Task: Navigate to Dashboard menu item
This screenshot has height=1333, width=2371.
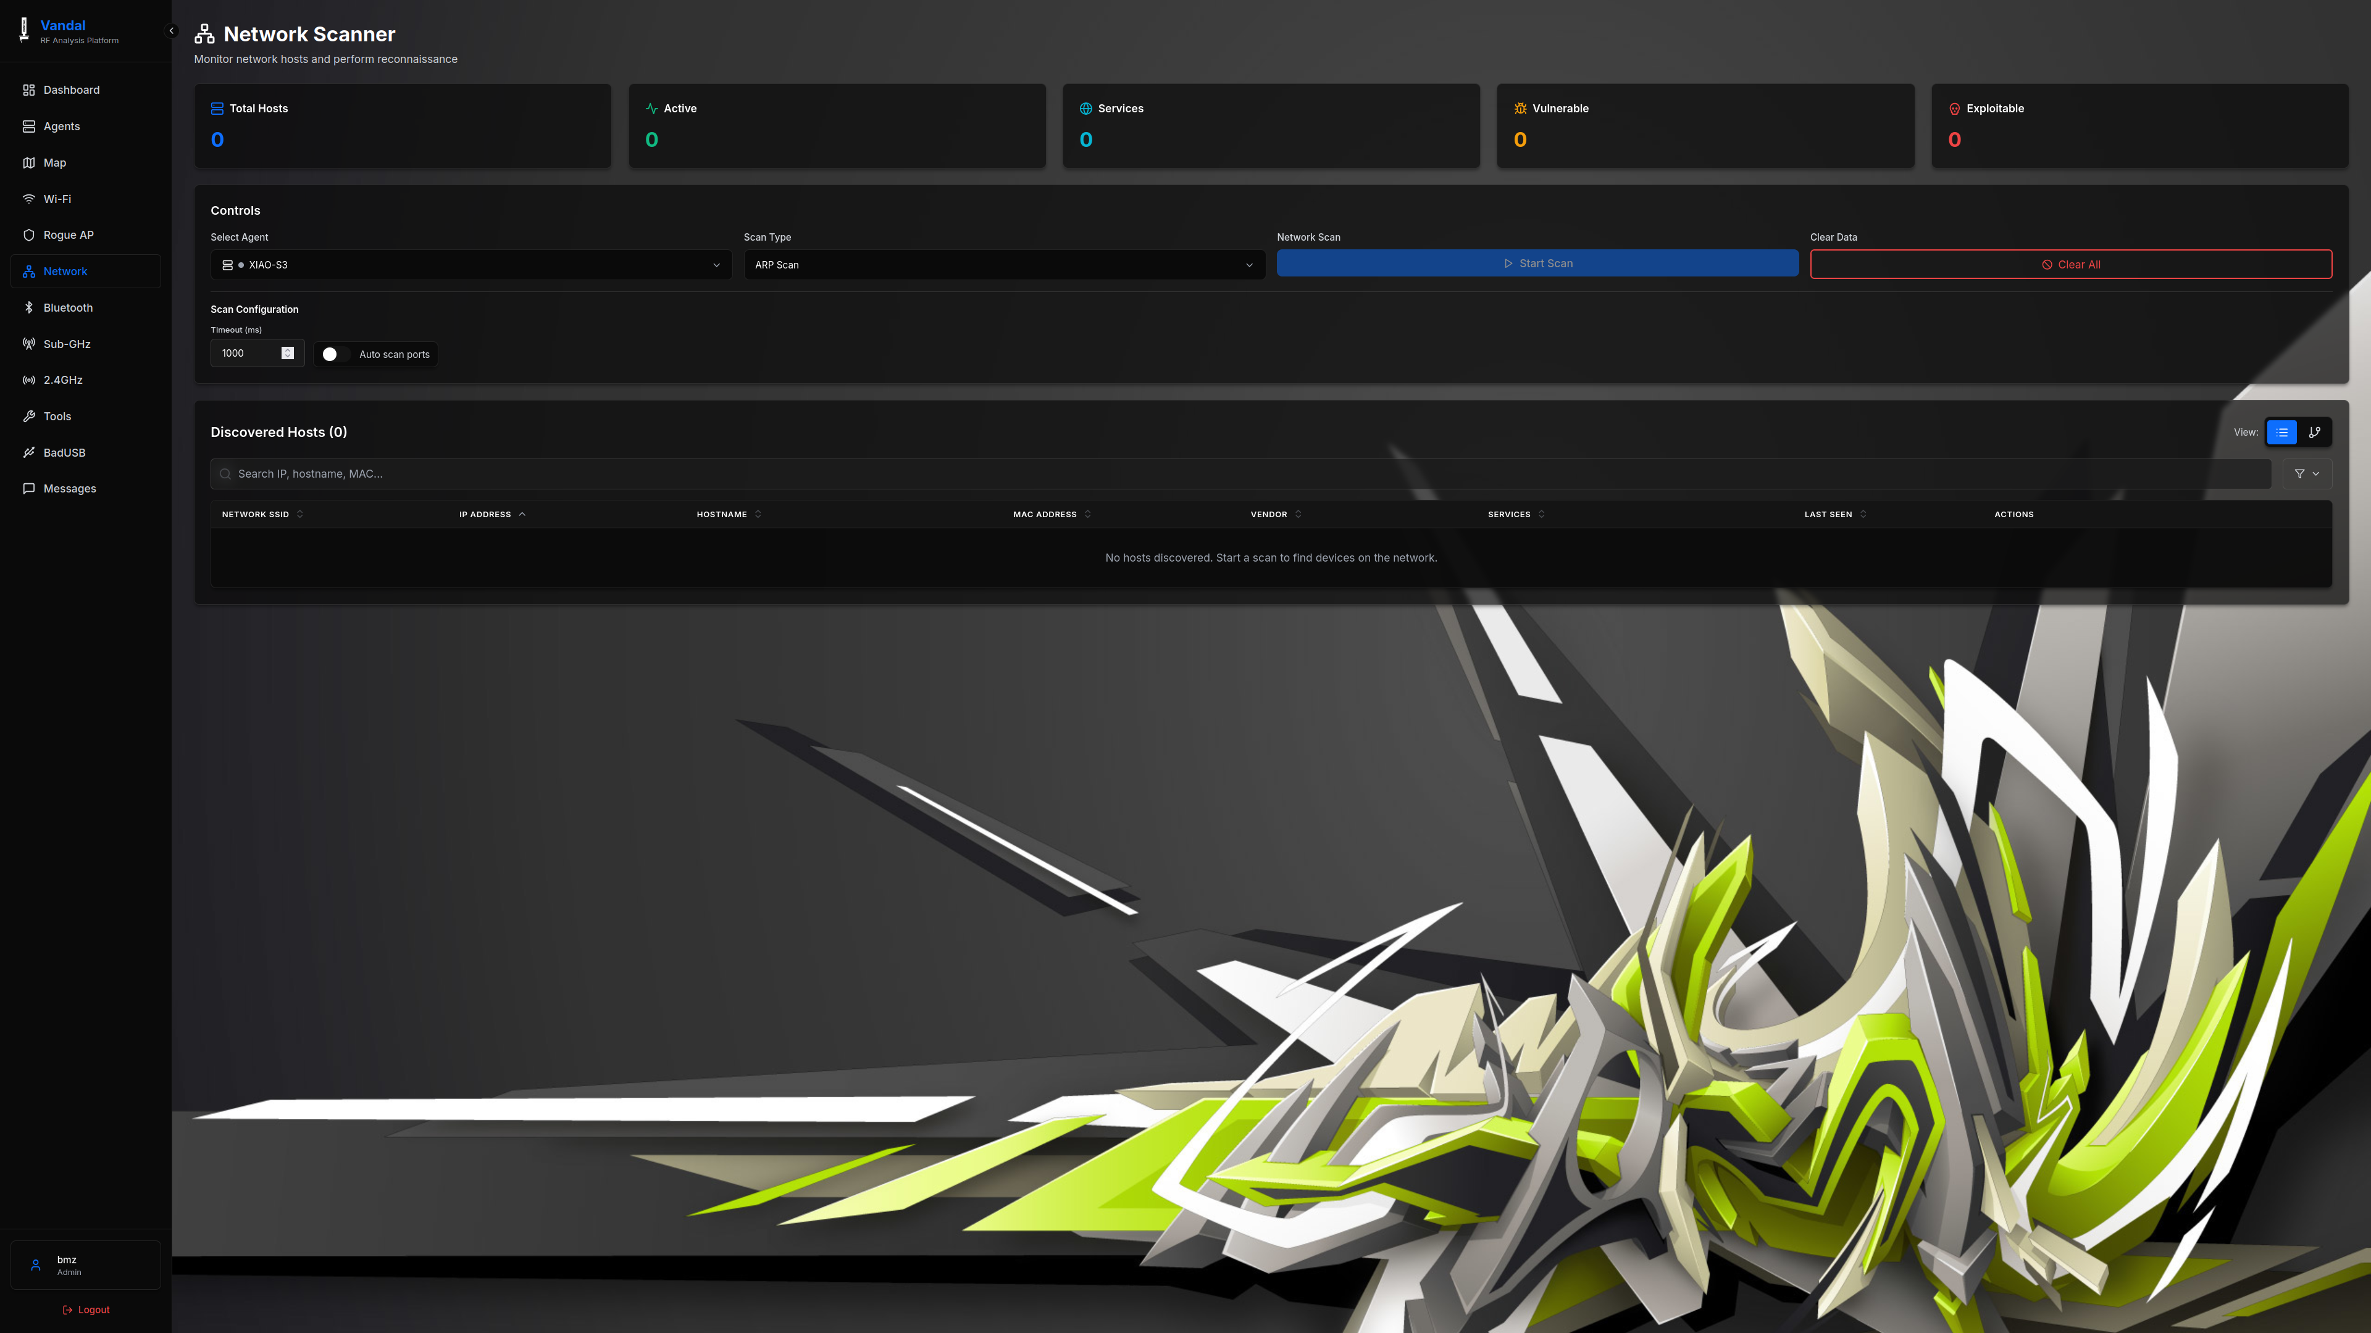Action: coord(71,90)
